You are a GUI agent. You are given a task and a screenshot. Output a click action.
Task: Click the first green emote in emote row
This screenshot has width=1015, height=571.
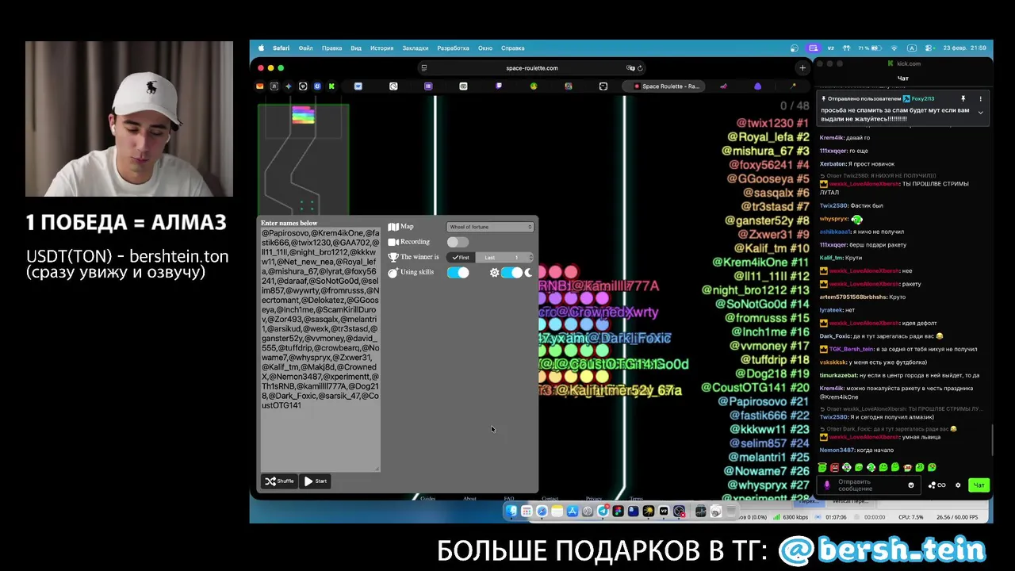822,468
